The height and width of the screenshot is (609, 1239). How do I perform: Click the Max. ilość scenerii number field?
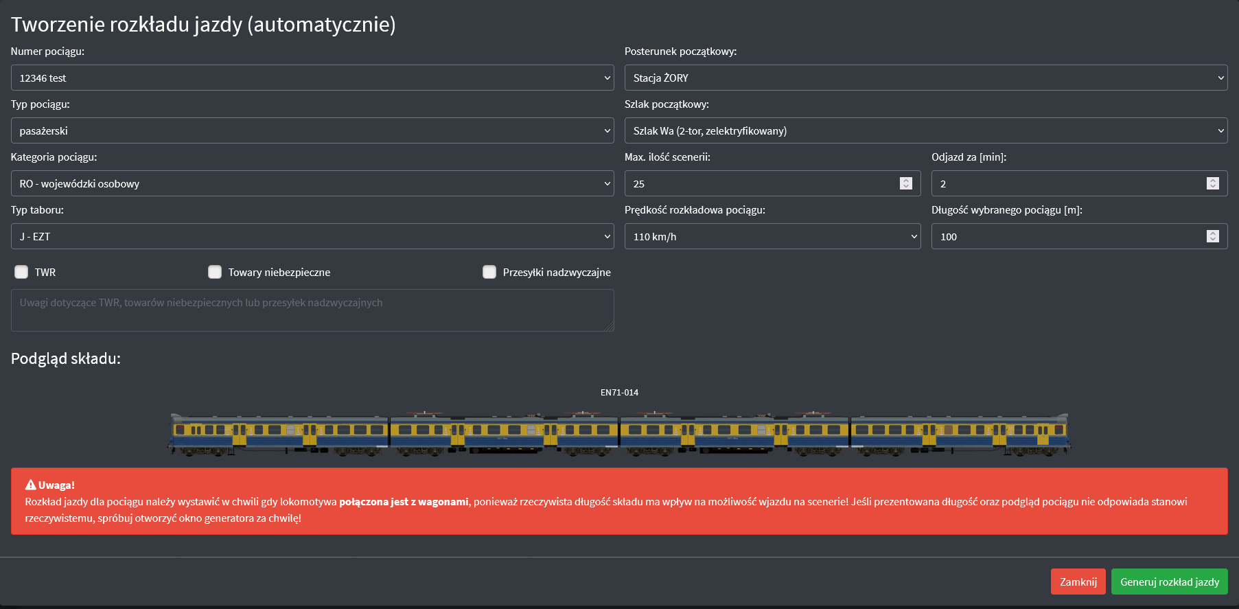[x=762, y=183]
